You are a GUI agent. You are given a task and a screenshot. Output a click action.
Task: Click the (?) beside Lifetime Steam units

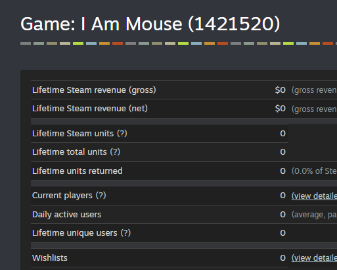coord(122,134)
